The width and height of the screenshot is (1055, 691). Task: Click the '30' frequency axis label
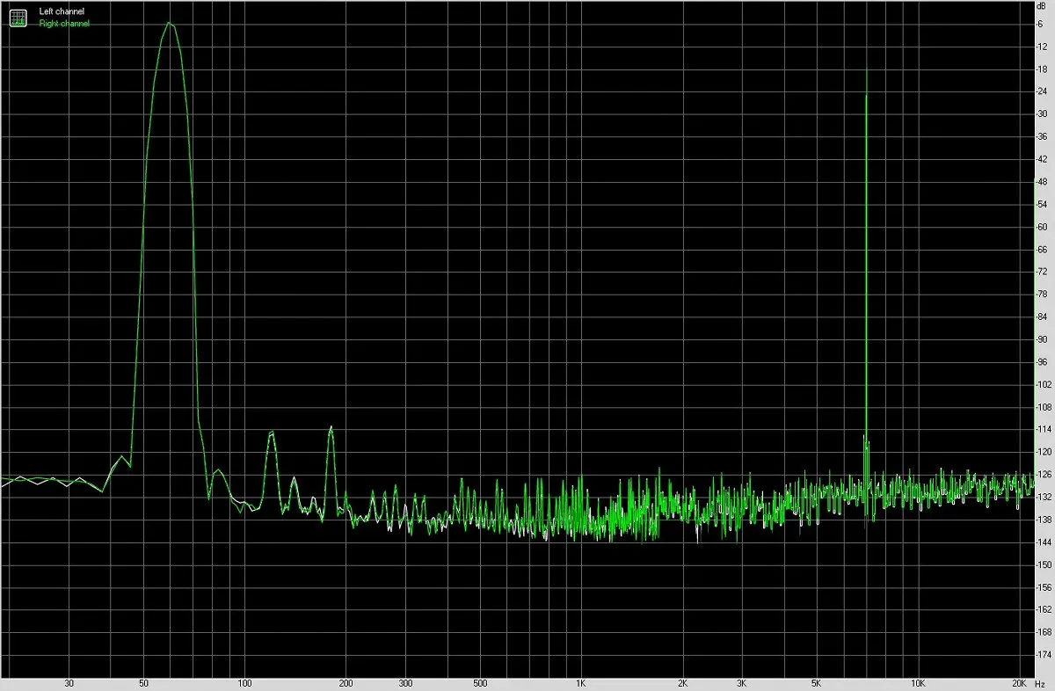69,683
